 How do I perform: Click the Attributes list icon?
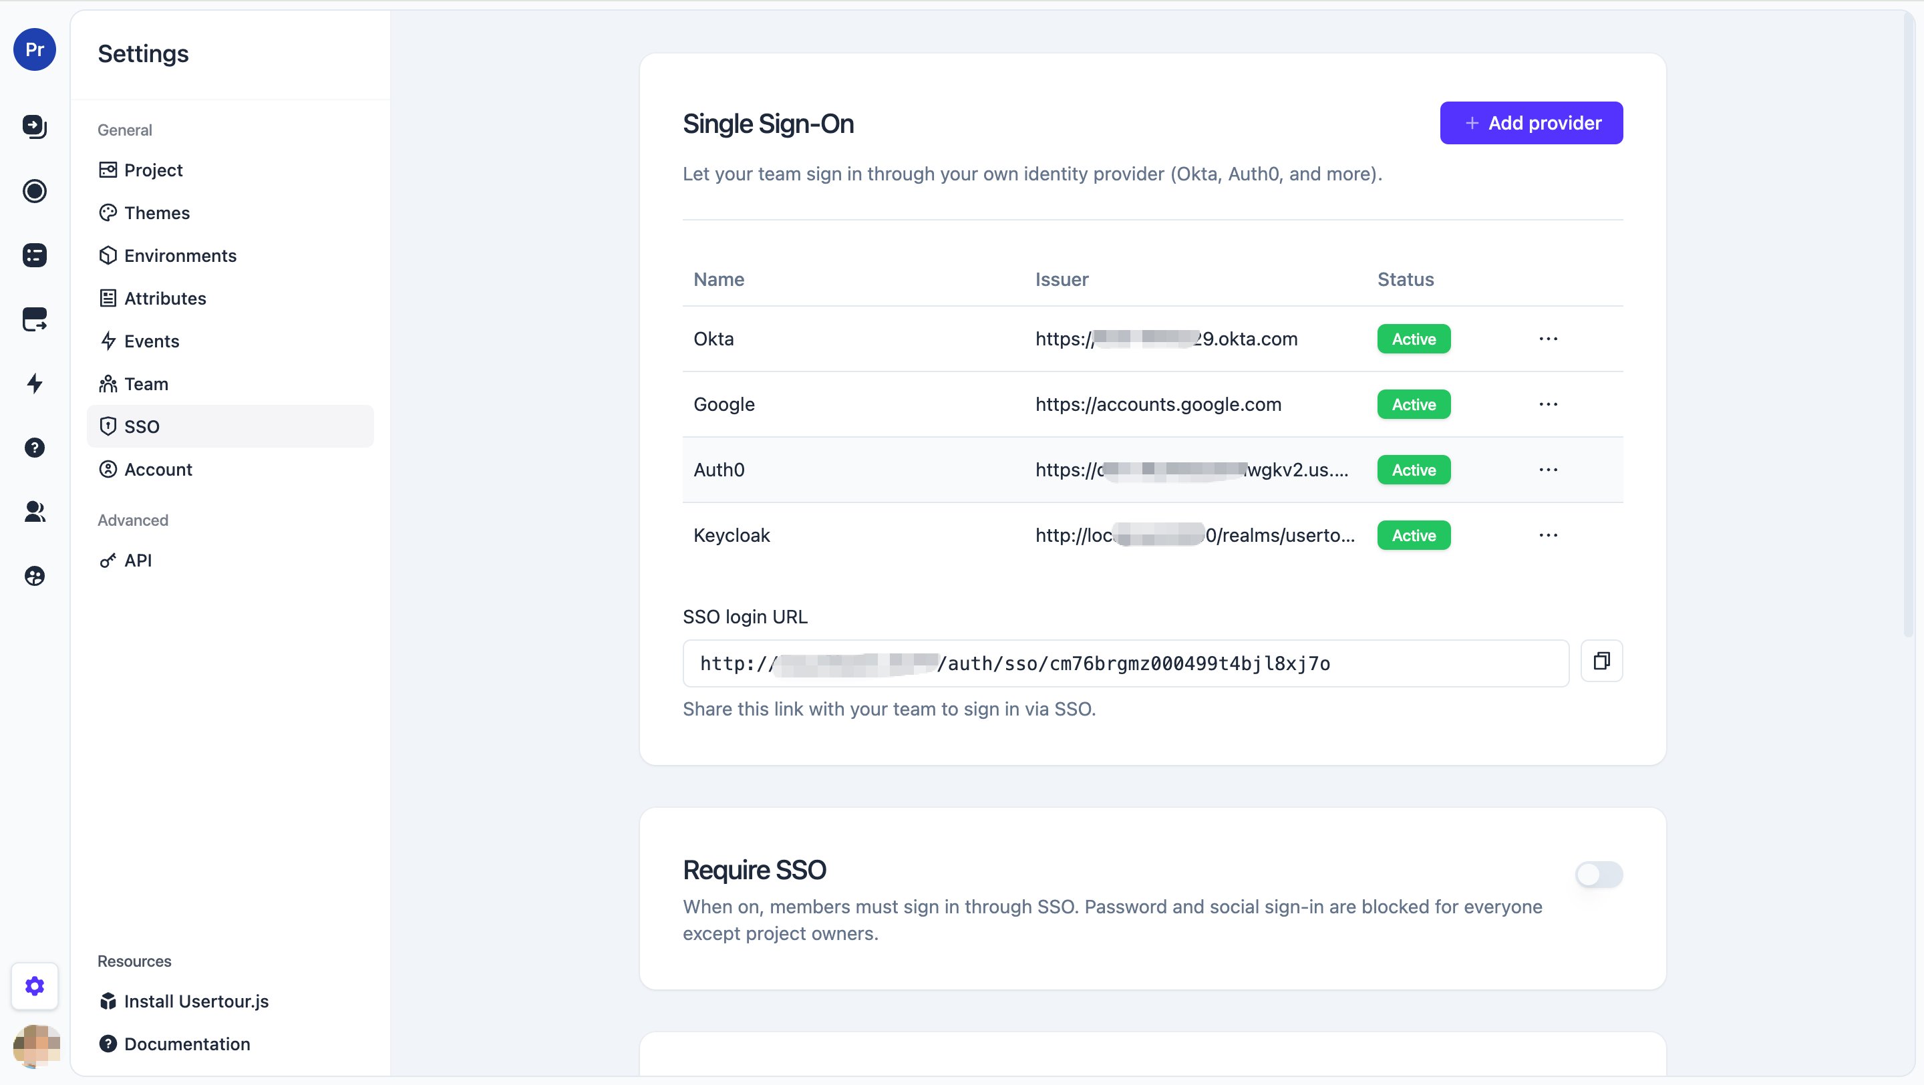click(108, 298)
